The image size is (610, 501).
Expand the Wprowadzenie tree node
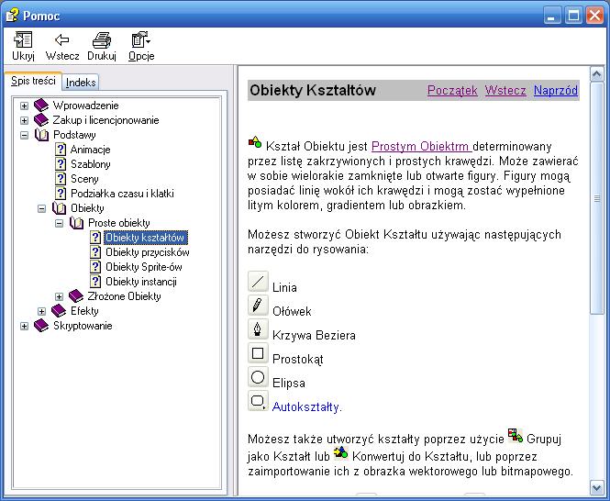tap(24, 106)
